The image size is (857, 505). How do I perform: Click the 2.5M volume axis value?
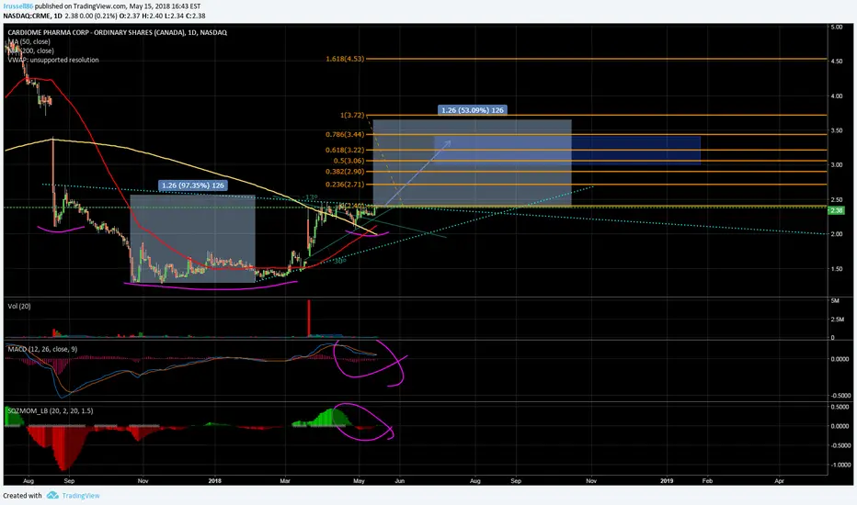[x=836, y=320]
